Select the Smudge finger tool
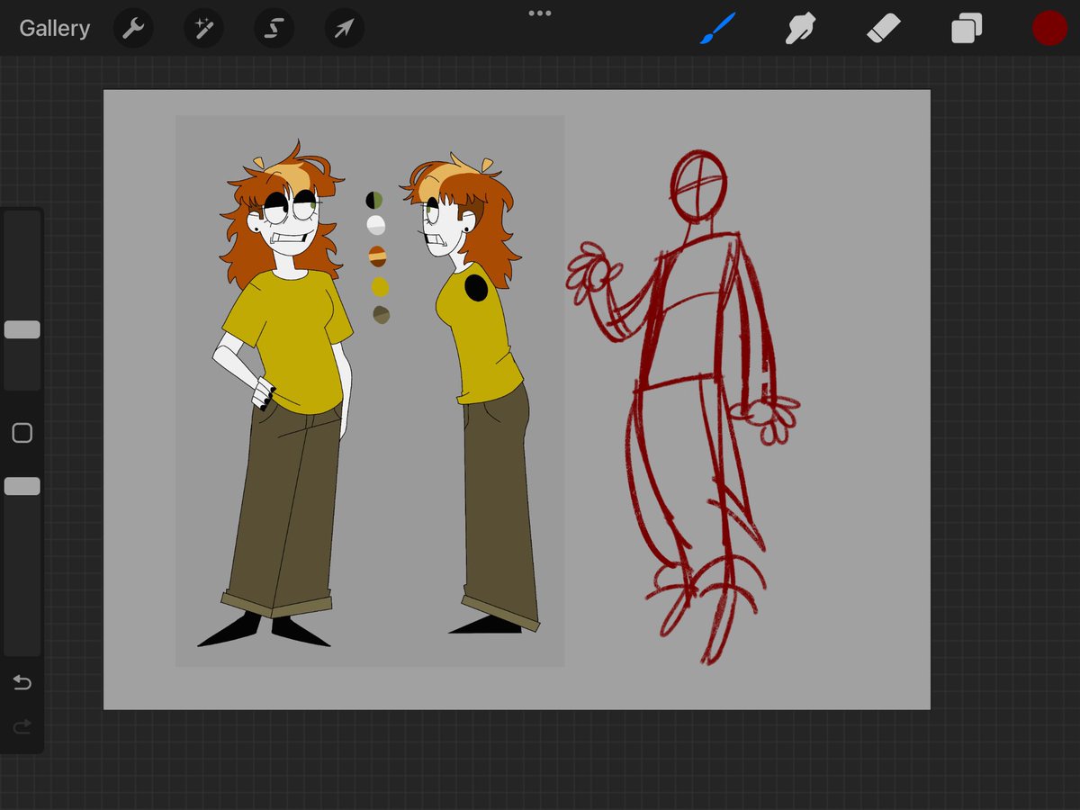 [x=800, y=29]
